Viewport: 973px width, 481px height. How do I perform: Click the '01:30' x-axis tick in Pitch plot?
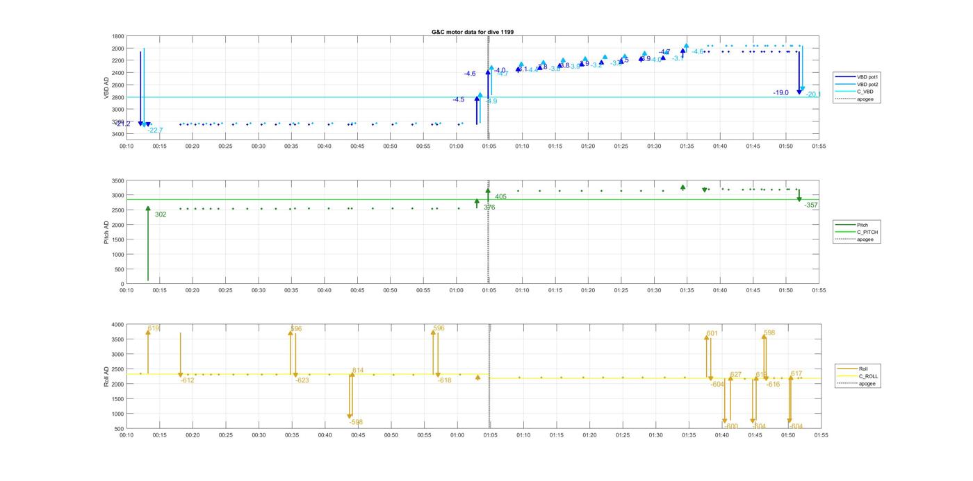click(x=655, y=291)
